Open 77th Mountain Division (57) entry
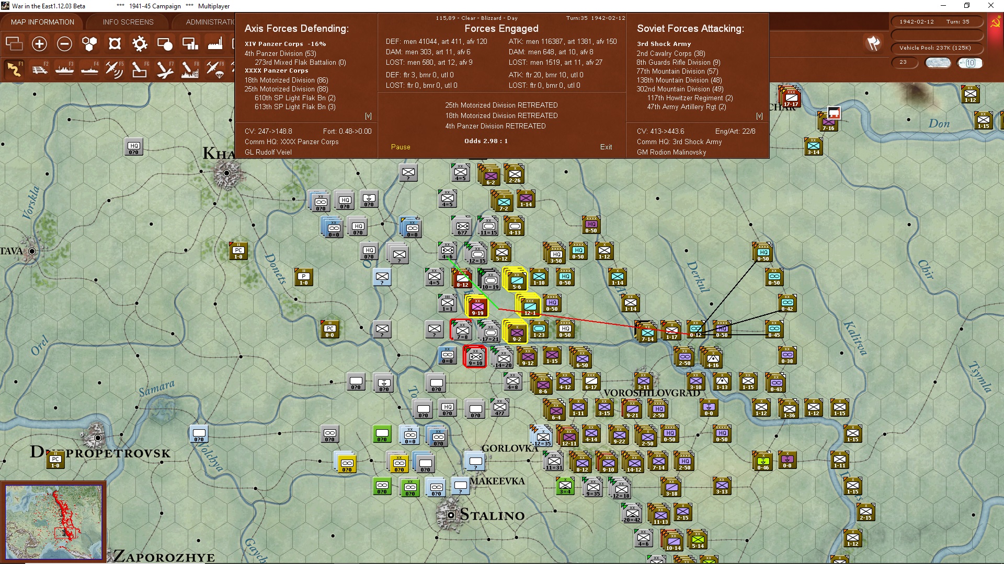The width and height of the screenshot is (1004, 564). tap(677, 72)
